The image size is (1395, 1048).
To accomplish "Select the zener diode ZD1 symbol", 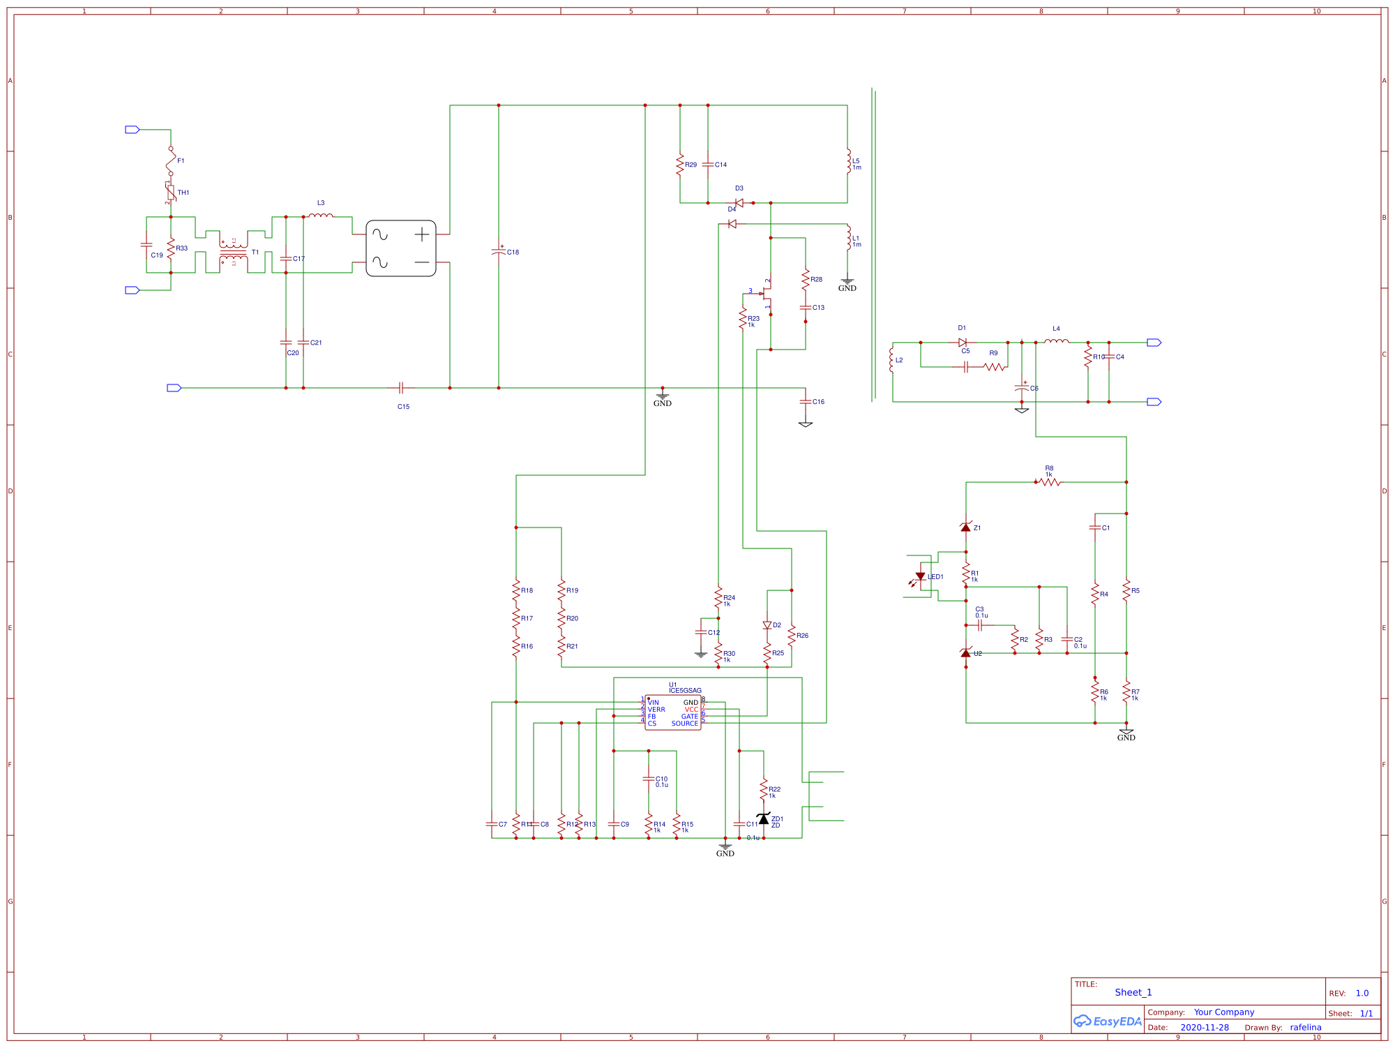I will click(x=764, y=821).
